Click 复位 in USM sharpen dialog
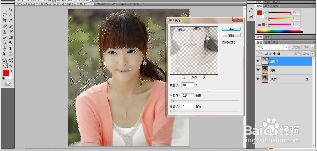This screenshot has width=317, height=151. (231, 35)
